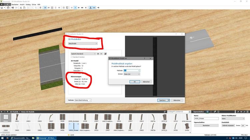Open the dropdown arrow next to Speichern

pos(169,100)
